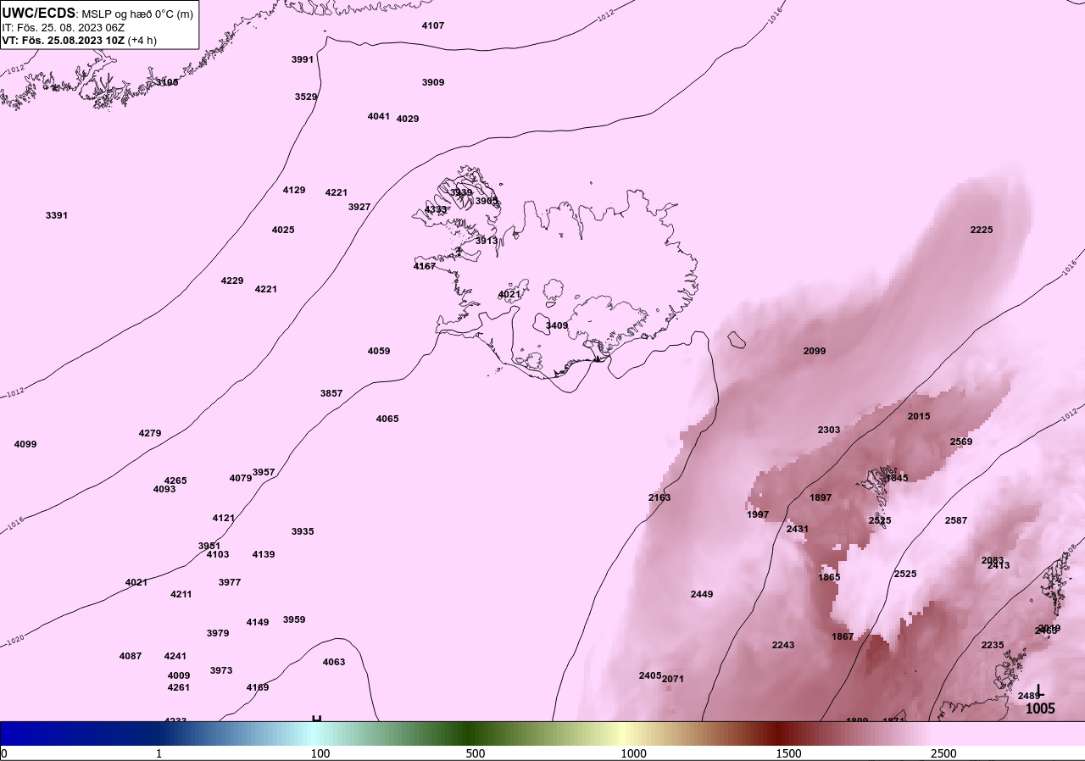
Task: Click the 'VT: Fös. 25.08.2023 10Z' valid time line
Action: coord(64,40)
